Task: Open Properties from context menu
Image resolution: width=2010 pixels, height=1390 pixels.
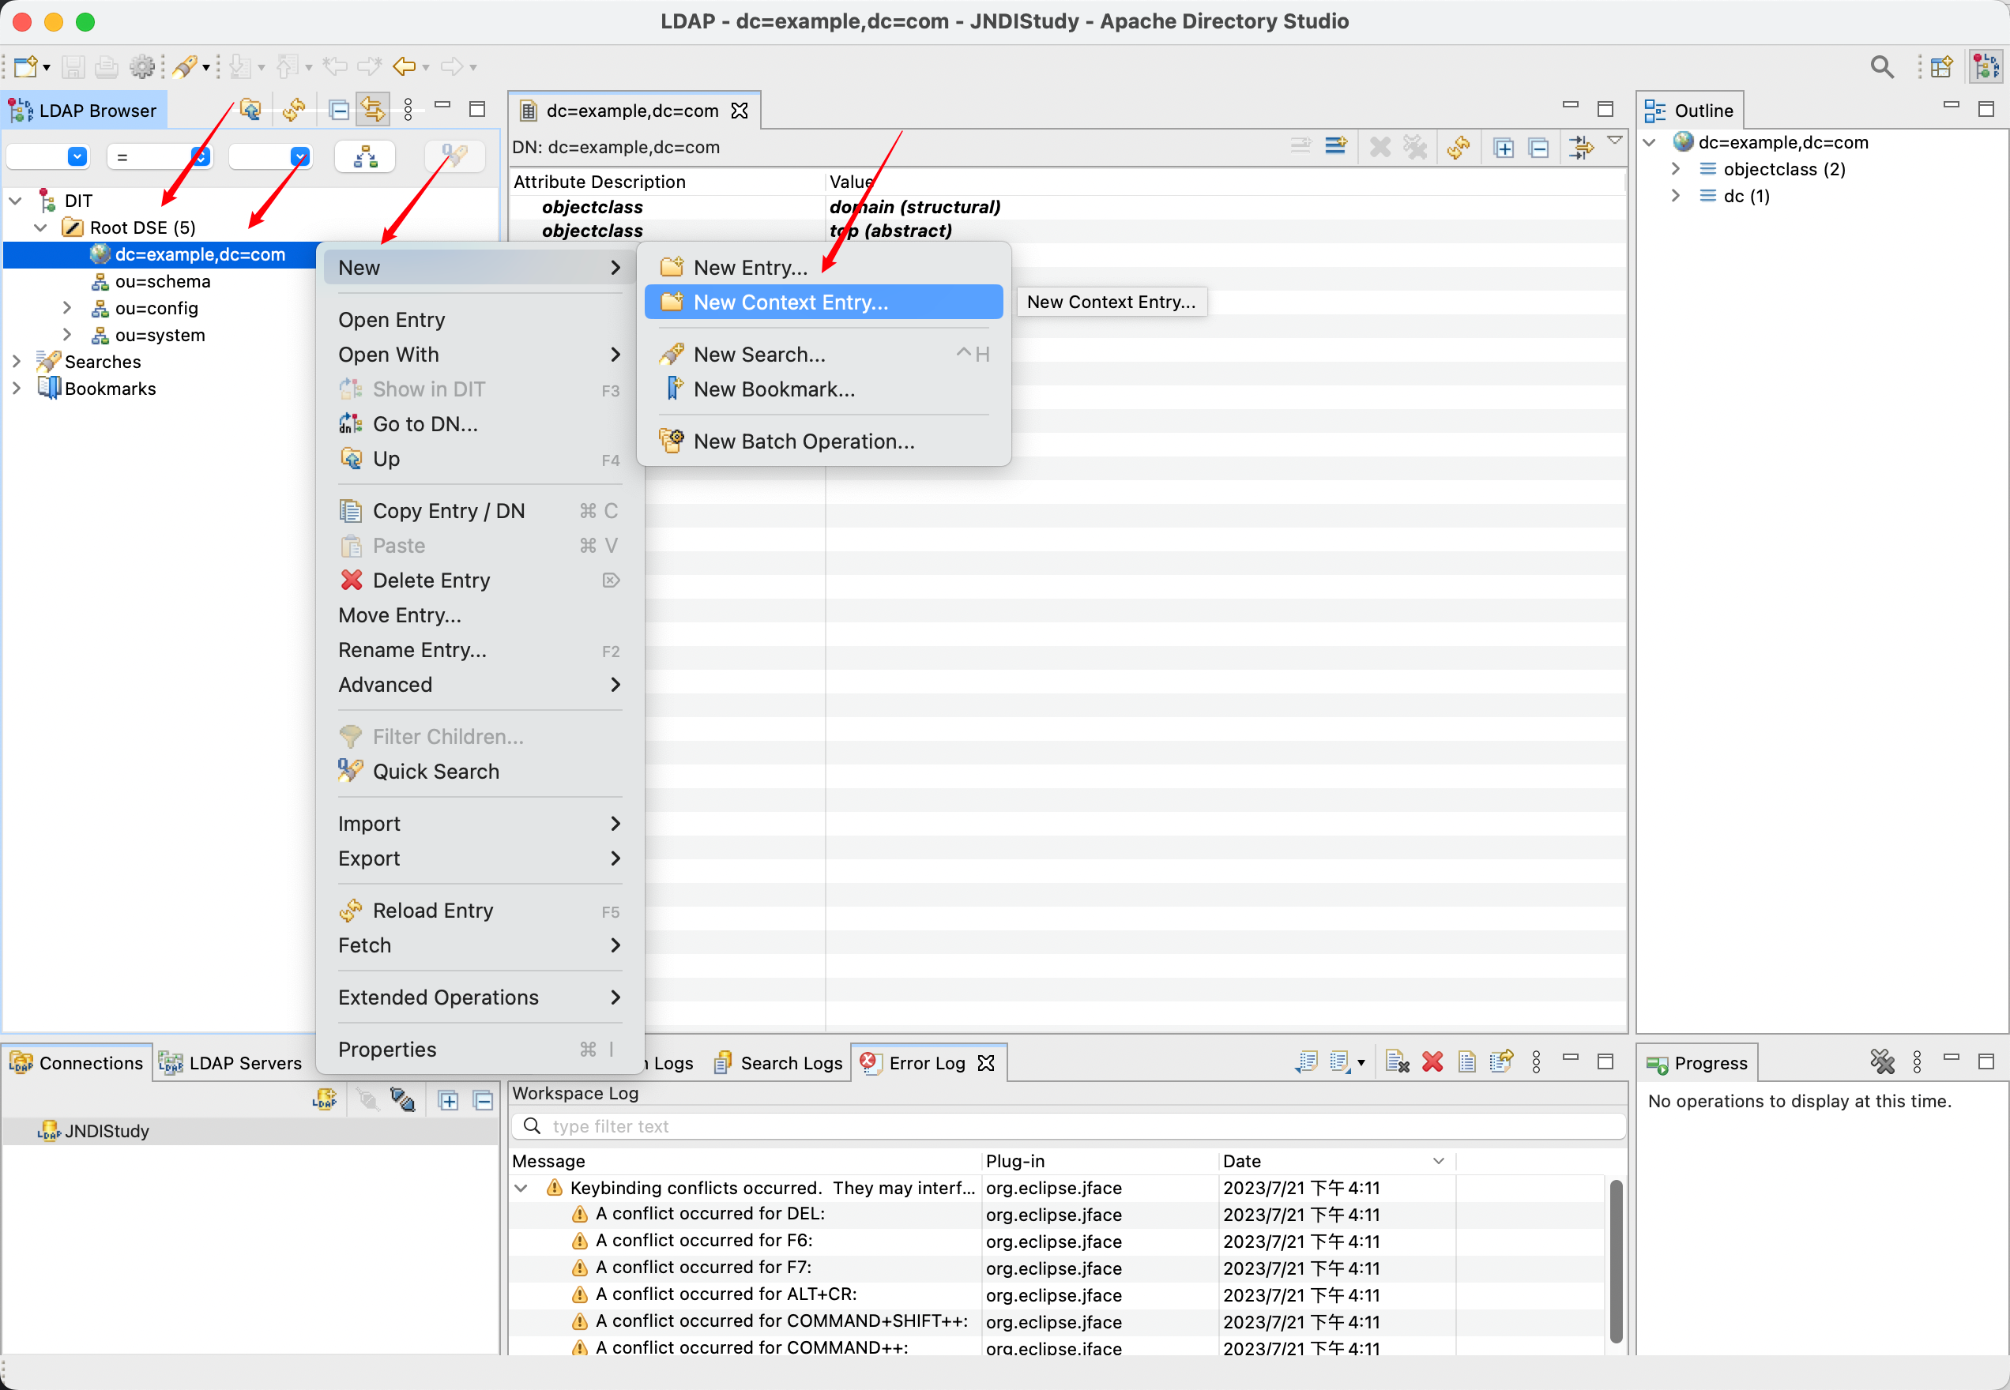Action: [x=480, y=1050]
